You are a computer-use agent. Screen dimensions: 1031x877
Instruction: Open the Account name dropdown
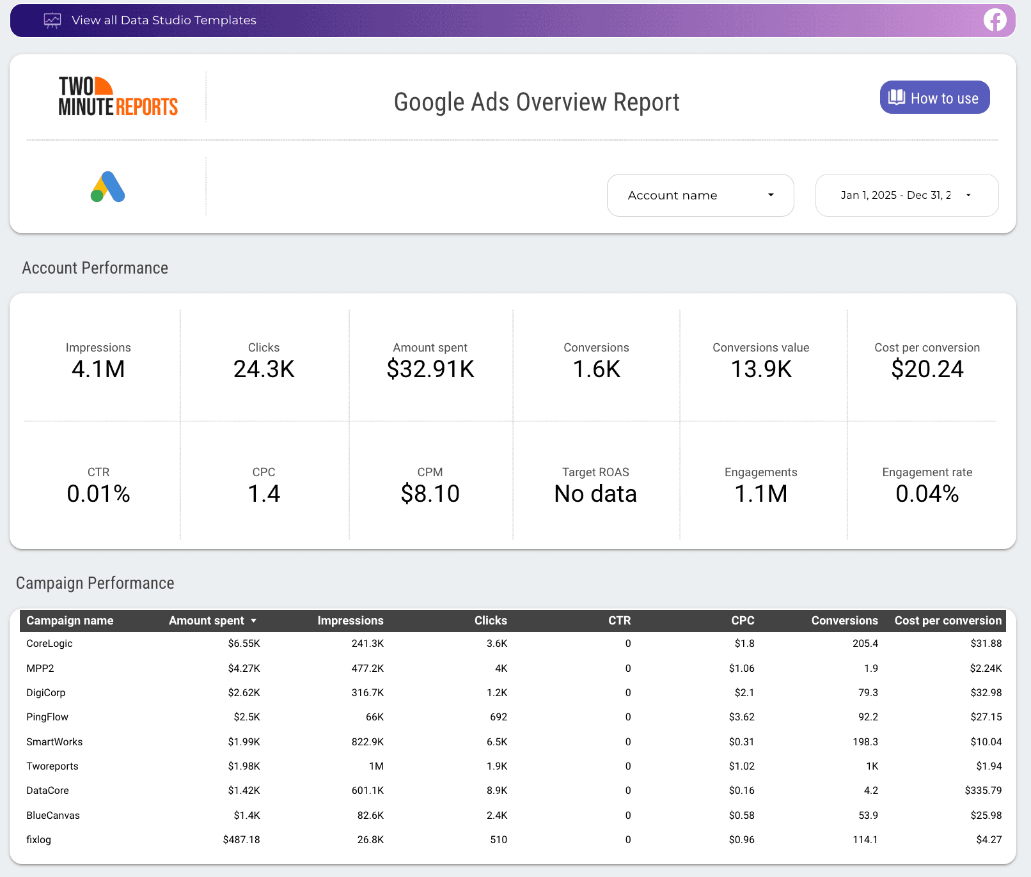pos(700,195)
